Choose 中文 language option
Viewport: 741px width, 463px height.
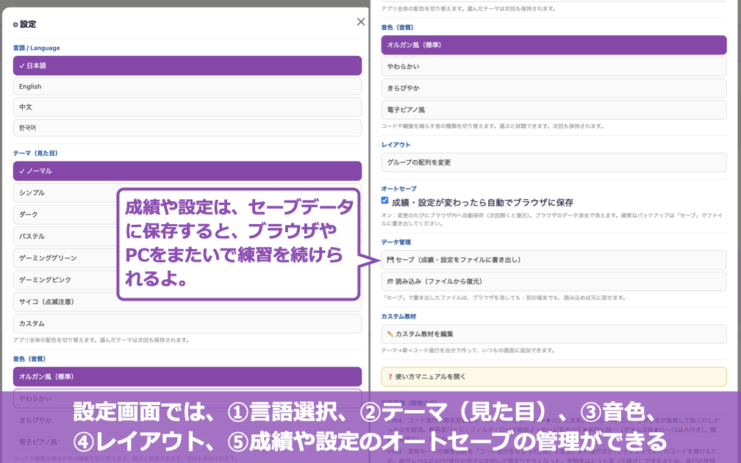pyautogui.click(x=187, y=107)
